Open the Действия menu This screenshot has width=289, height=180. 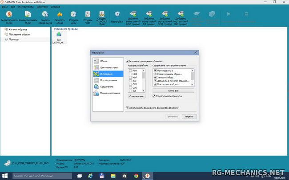[x=43, y=7]
